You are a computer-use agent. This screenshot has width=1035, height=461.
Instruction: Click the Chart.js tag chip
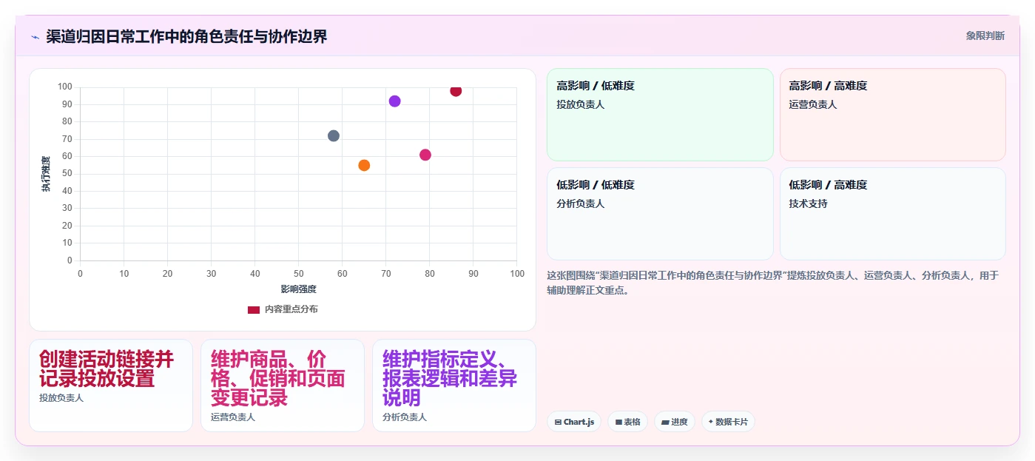574,422
